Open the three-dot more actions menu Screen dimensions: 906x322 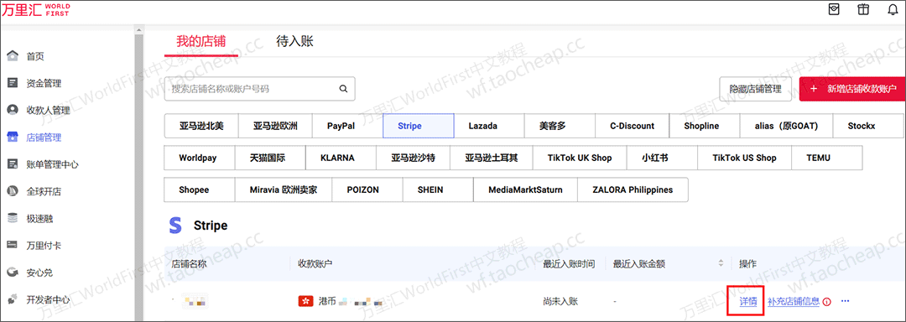846,301
